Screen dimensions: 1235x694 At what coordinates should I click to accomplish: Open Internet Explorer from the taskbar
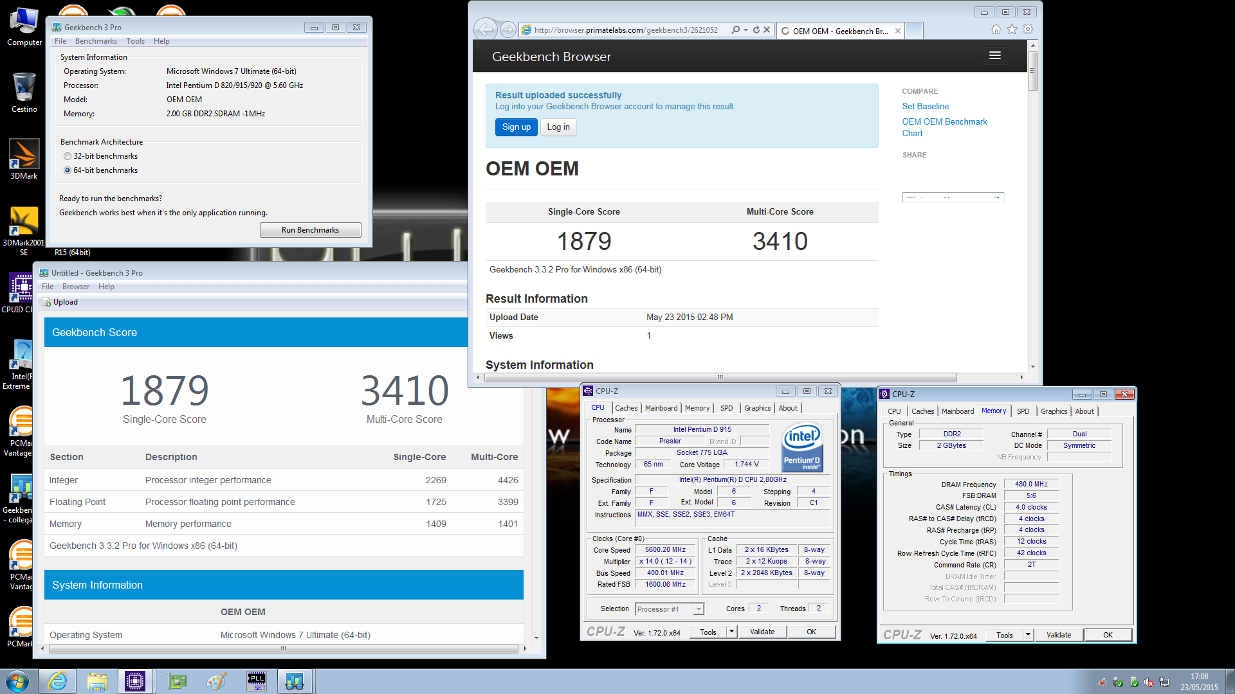(57, 681)
